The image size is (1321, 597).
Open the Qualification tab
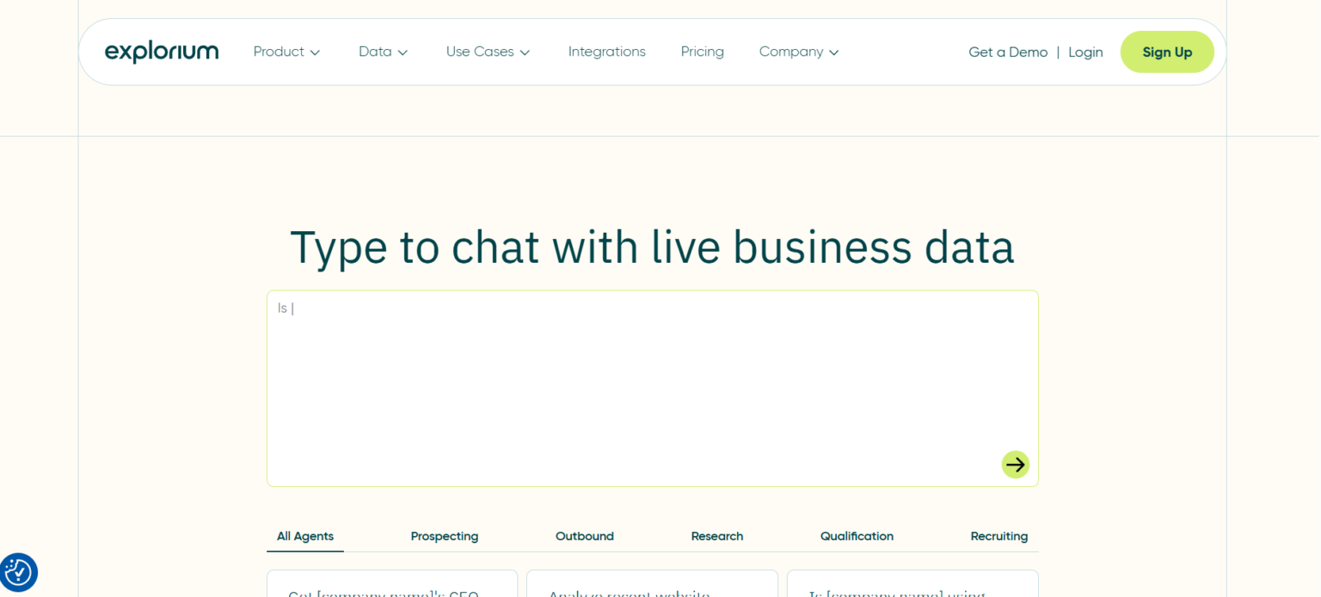[856, 535]
